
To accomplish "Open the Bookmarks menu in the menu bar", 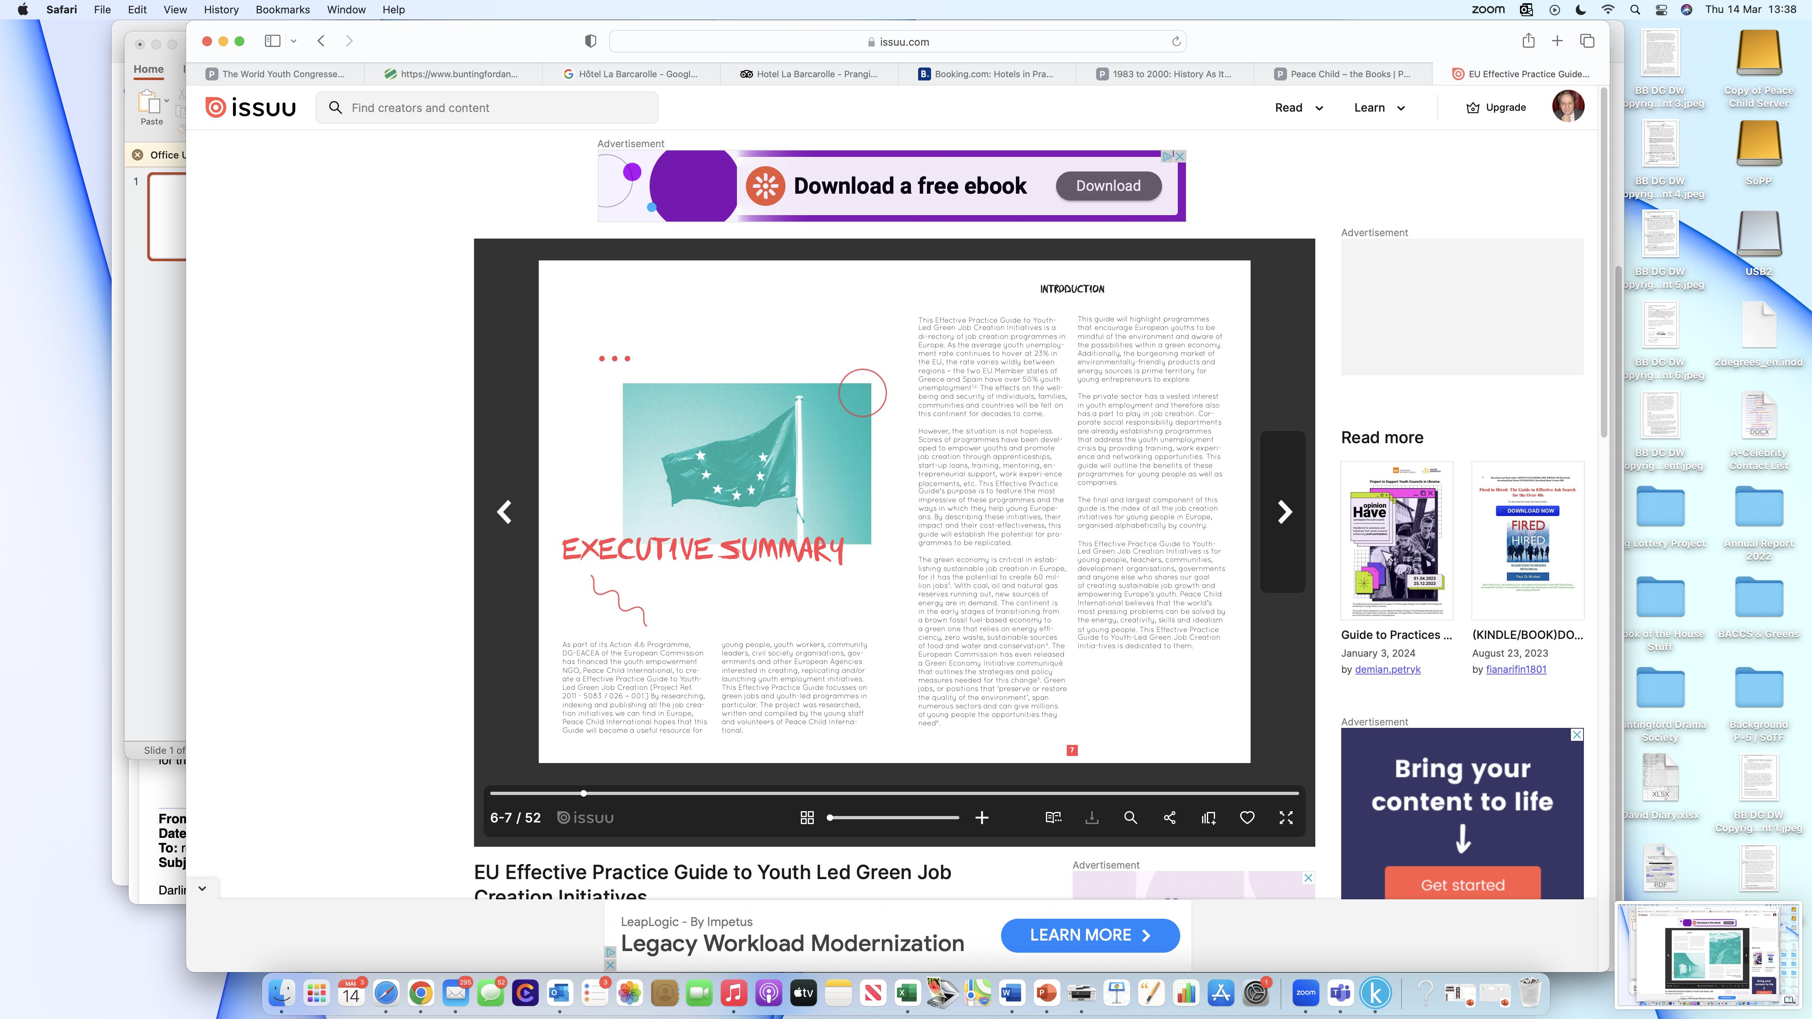I will pos(282,10).
